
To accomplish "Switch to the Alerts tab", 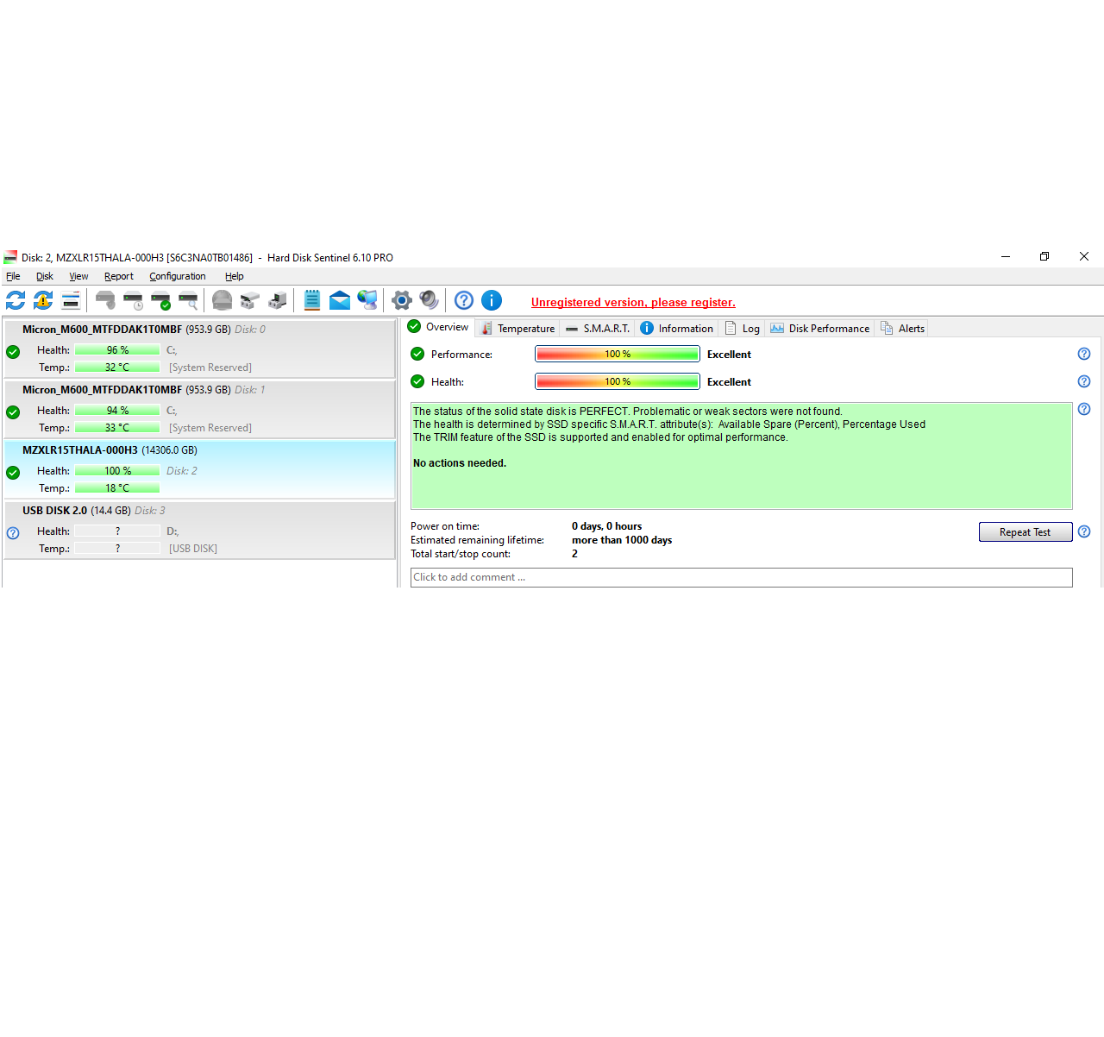I will click(x=902, y=328).
